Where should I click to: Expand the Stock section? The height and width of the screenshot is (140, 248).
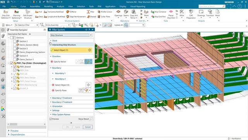54,40
